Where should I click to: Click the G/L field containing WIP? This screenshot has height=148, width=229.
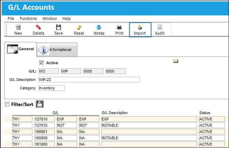(x=71, y=71)
